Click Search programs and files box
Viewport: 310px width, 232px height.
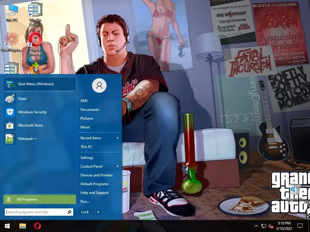[39, 212]
